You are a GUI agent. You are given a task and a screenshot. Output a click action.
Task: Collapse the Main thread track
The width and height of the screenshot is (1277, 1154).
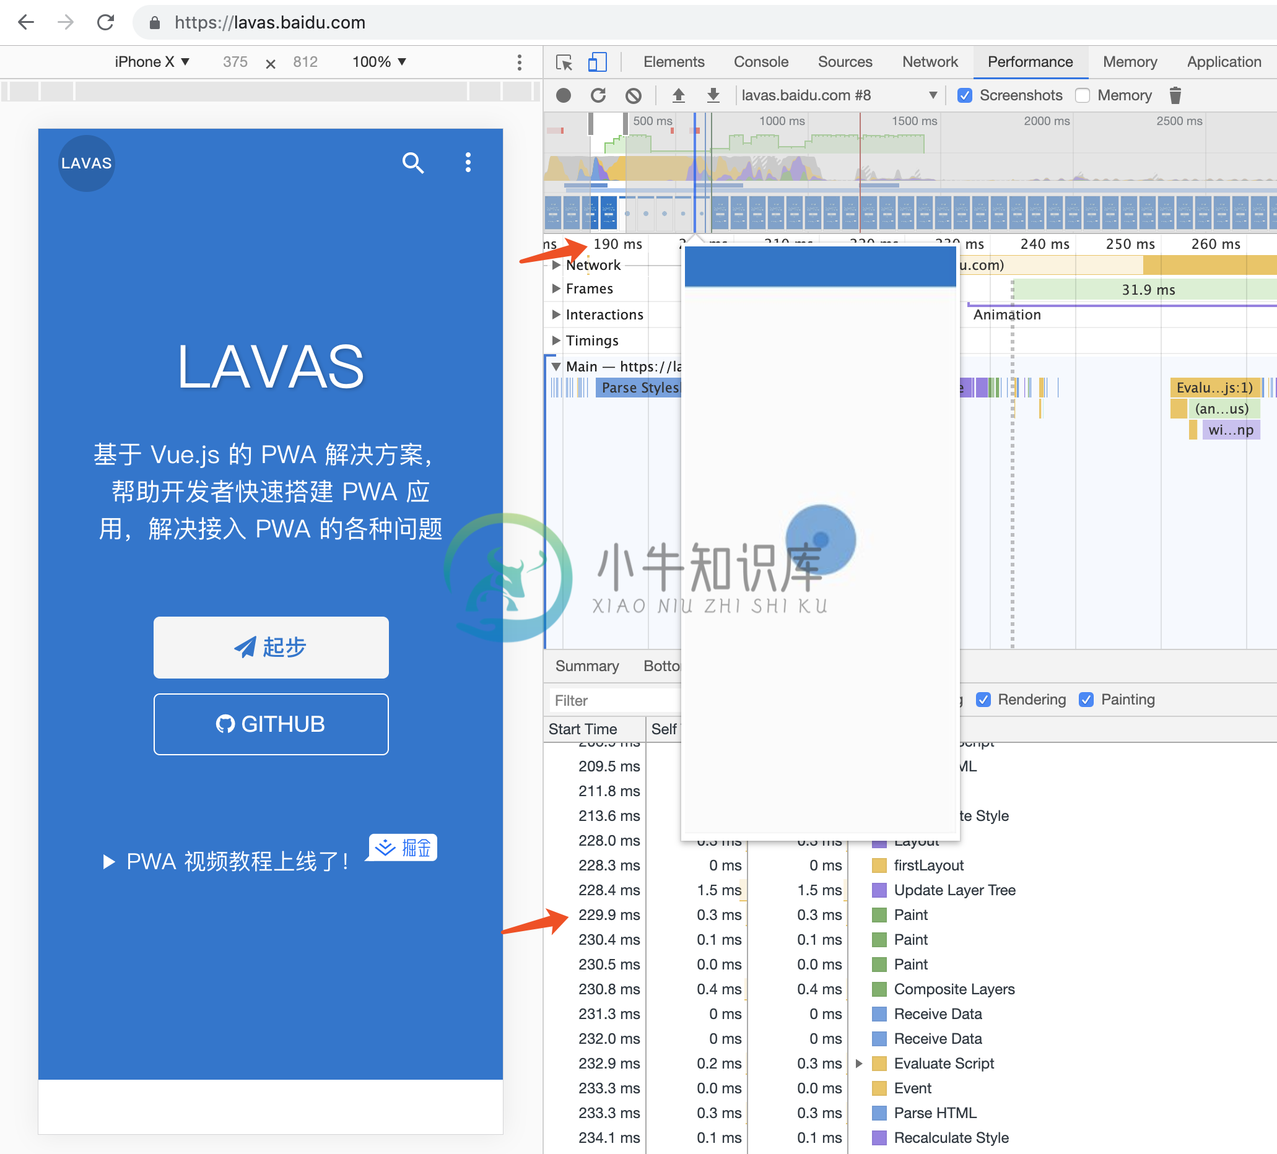[556, 367]
